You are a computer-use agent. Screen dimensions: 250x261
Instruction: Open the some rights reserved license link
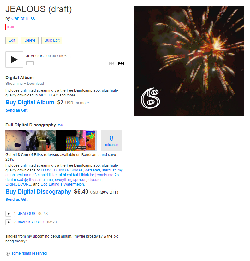(29, 253)
